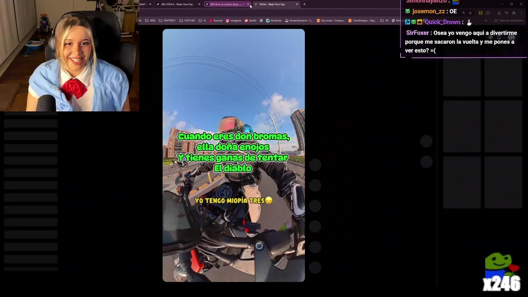Click the TikTok motorcycle video
Screen dimensions: 528x297
[x=233, y=155]
